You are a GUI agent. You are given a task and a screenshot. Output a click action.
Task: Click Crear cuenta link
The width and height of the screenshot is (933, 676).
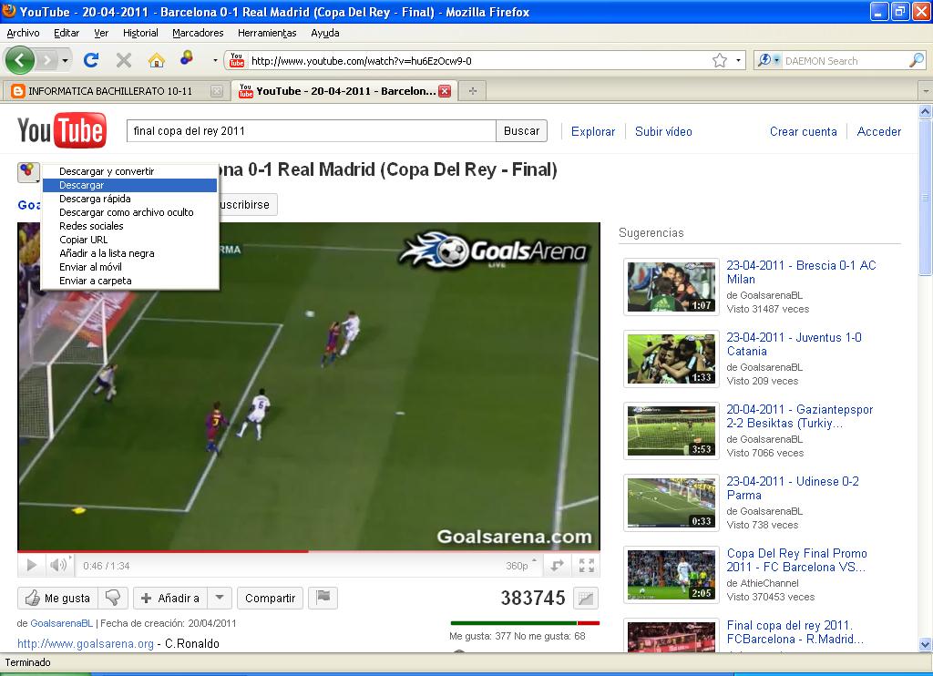click(804, 131)
